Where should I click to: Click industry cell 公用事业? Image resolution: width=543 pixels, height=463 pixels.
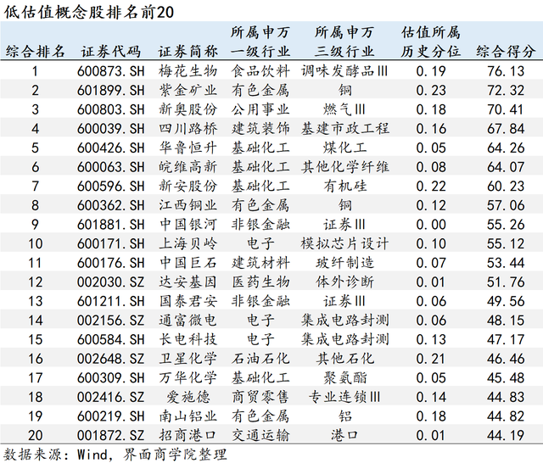(x=260, y=109)
